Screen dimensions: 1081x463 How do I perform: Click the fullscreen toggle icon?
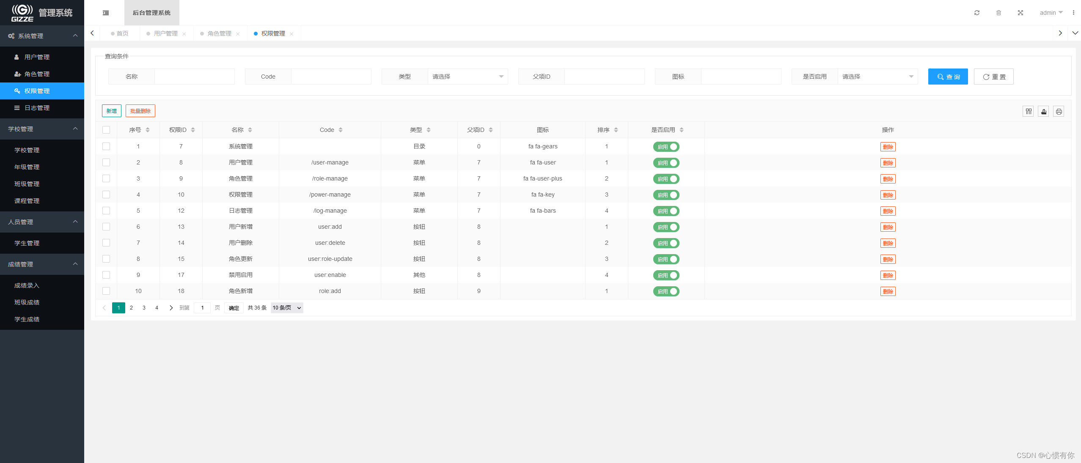point(1020,13)
